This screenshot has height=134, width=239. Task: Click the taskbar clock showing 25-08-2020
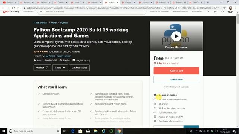225,131
